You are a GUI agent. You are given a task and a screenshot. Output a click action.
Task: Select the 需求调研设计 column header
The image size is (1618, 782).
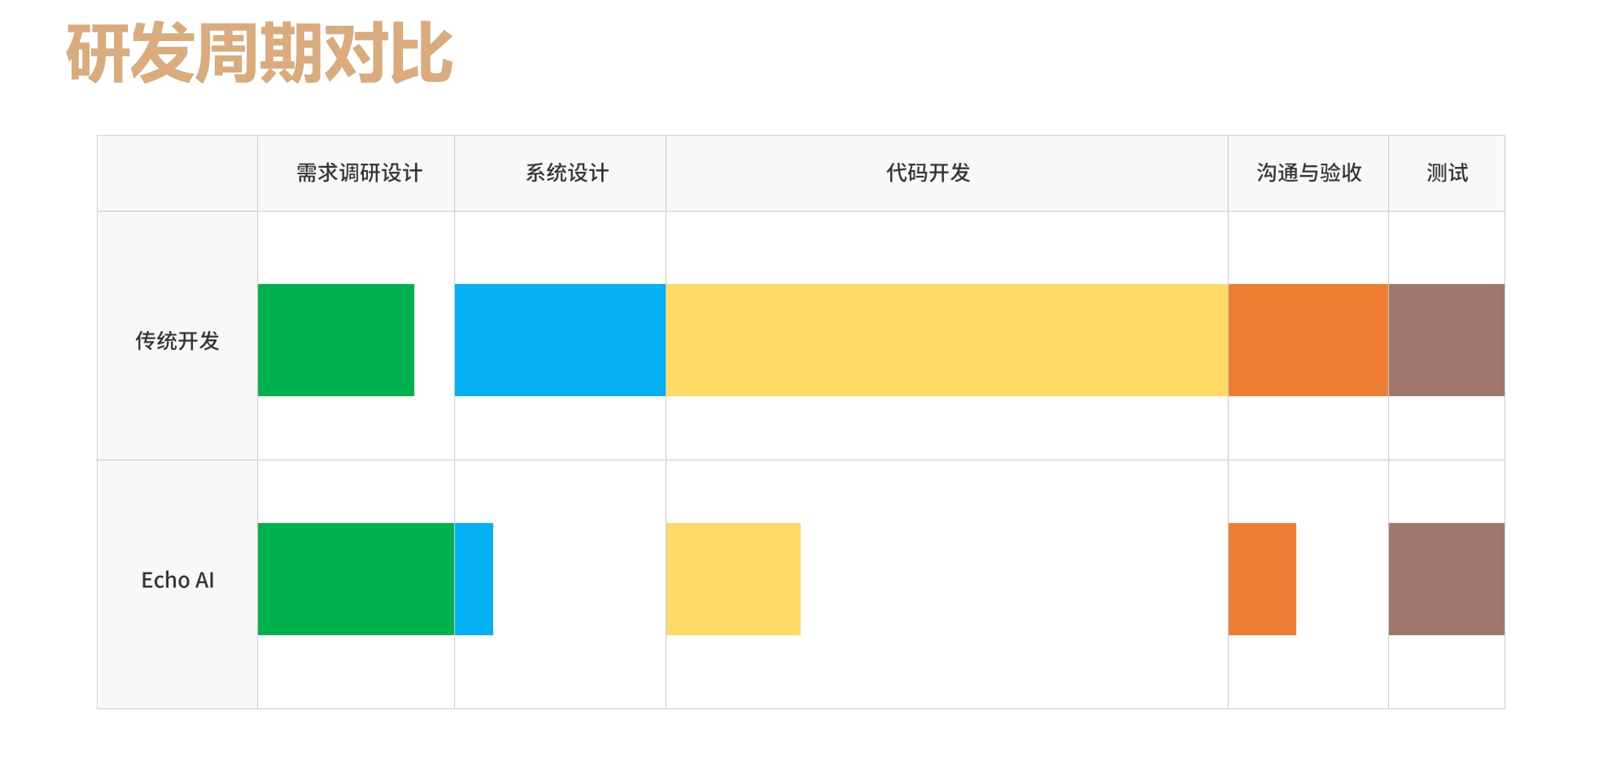point(359,173)
